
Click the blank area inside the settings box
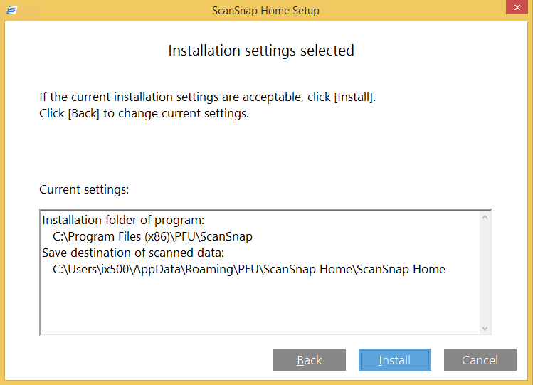pos(256,306)
